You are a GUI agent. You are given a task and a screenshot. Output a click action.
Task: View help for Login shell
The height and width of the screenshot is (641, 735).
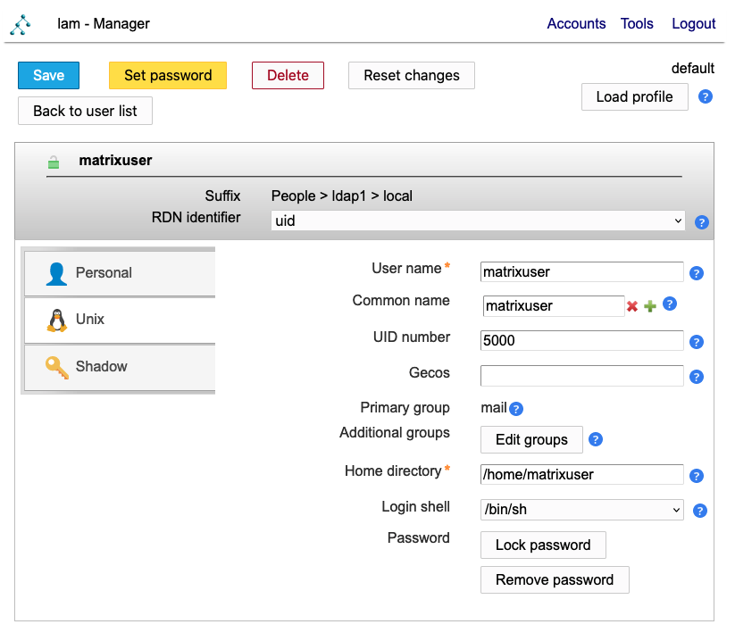(x=700, y=511)
